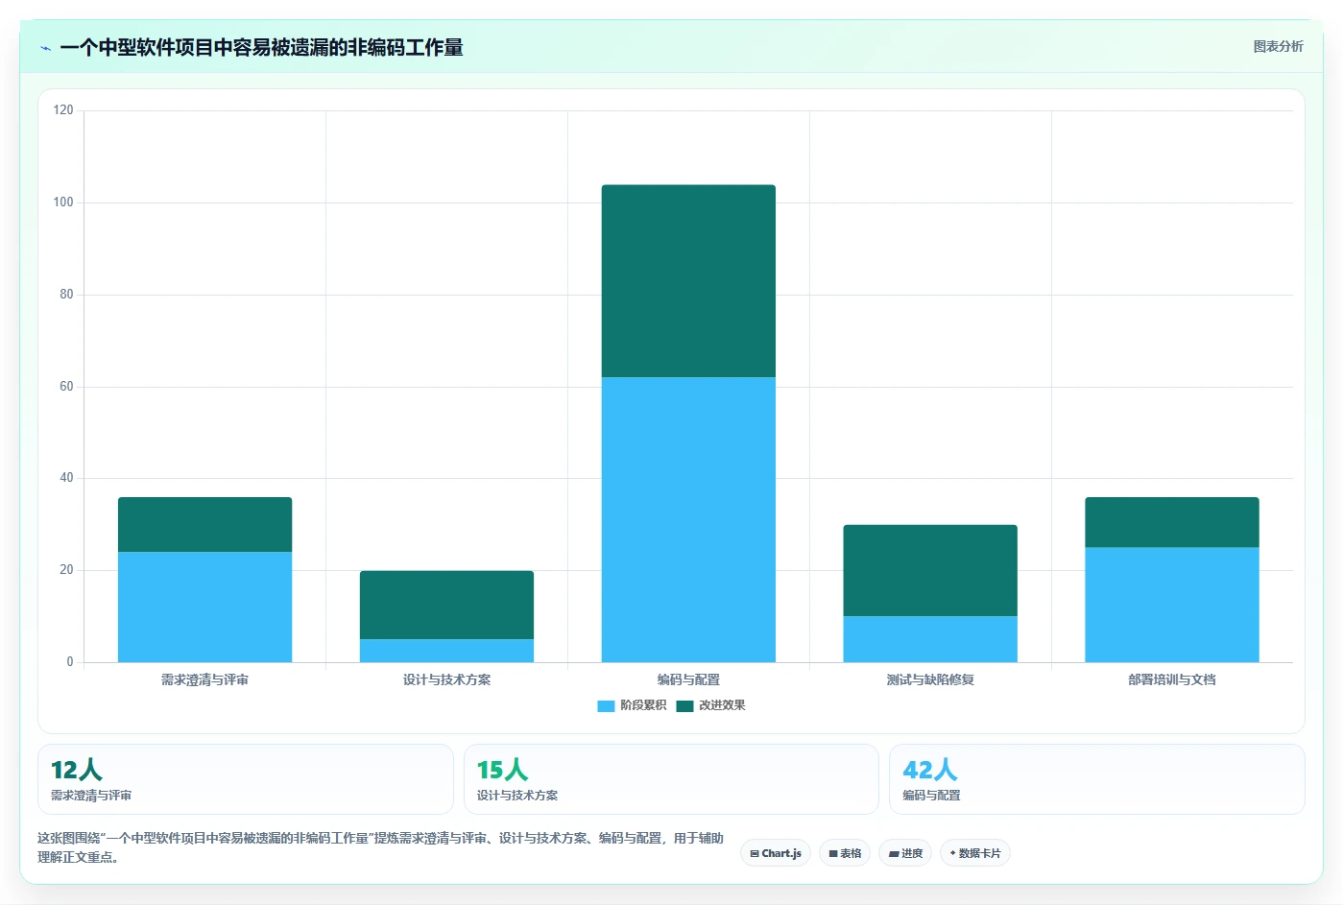Image resolution: width=1343 pixels, height=905 pixels.
Task: Click the 图表分析 label in header
Action: (1278, 46)
